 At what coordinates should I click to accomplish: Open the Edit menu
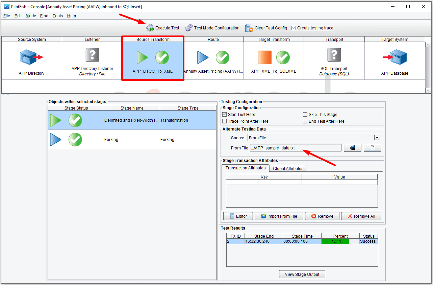[18, 16]
